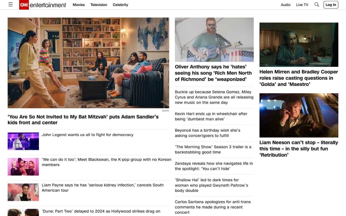Open the Blackswan K-pop group article

[x=107, y=162]
